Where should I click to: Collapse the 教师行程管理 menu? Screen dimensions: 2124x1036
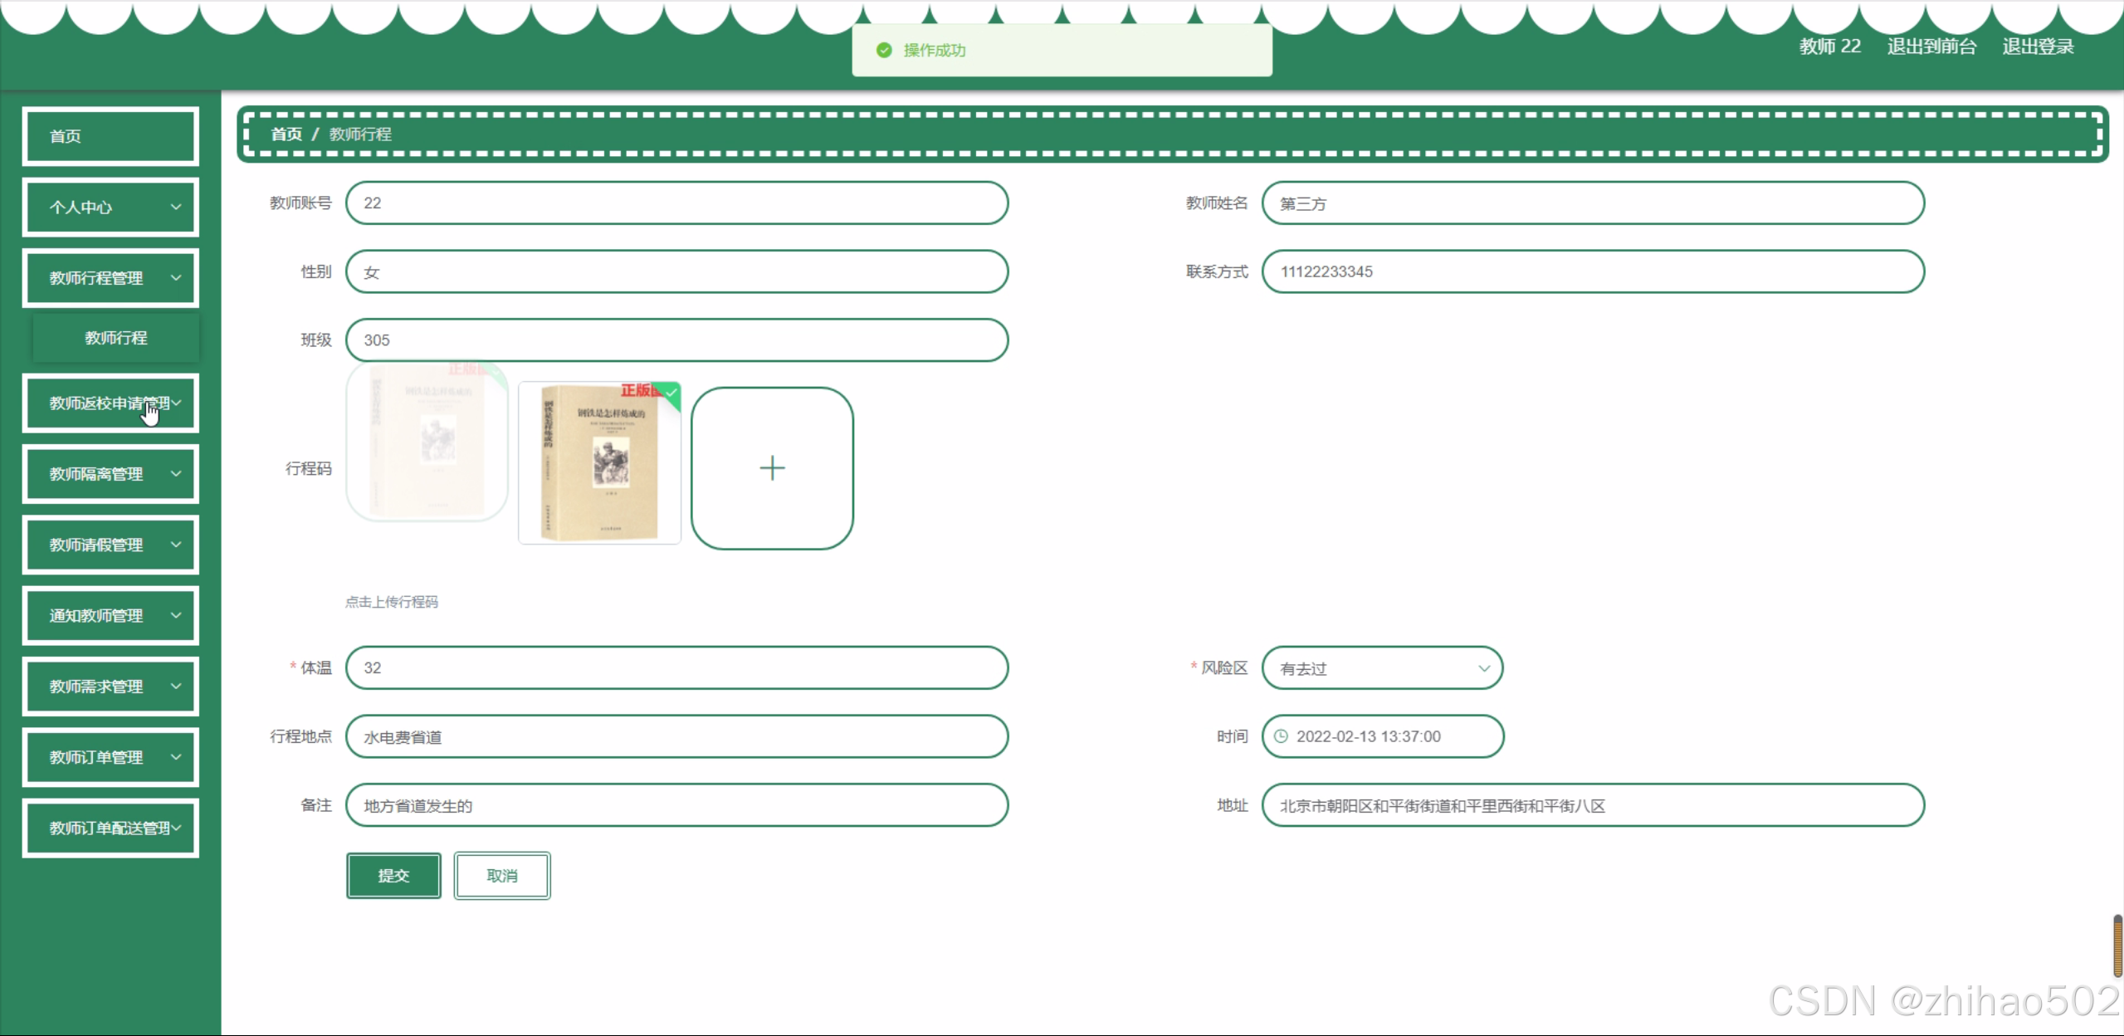pyautogui.click(x=110, y=278)
